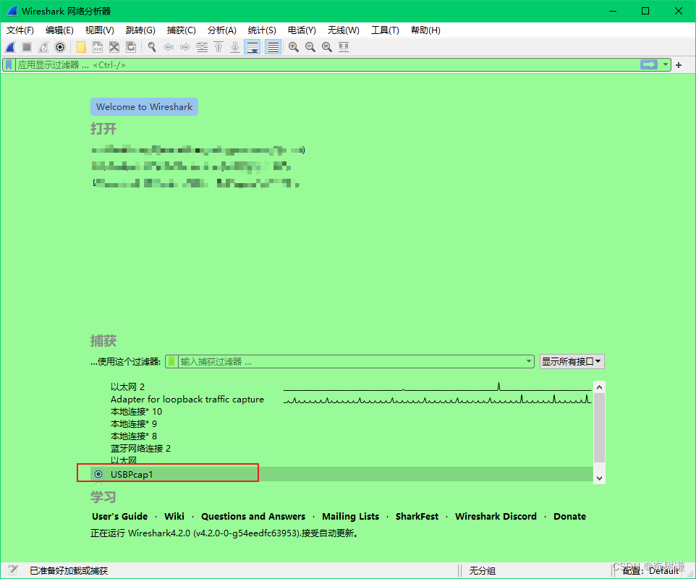Open the 工具(T) menu
The width and height of the screenshot is (696, 579).
[x=386, y=30]
